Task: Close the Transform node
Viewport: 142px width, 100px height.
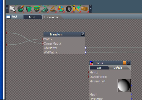Action: tap(83, 34)
